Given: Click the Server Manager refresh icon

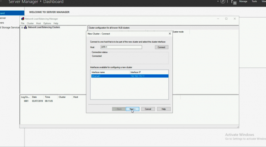Looking at the screenshot, I should click(x=223, y=1).
